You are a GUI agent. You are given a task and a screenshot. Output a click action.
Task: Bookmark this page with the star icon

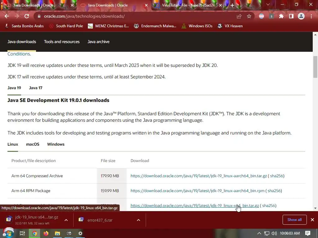coord(249,16)
